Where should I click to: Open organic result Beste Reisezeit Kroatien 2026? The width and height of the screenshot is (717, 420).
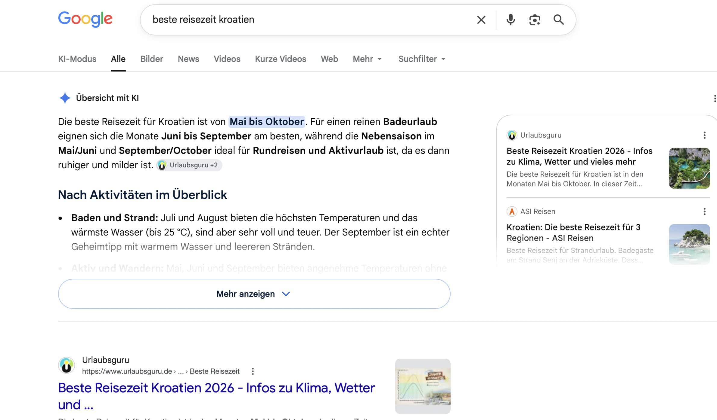tap(216, 396)
